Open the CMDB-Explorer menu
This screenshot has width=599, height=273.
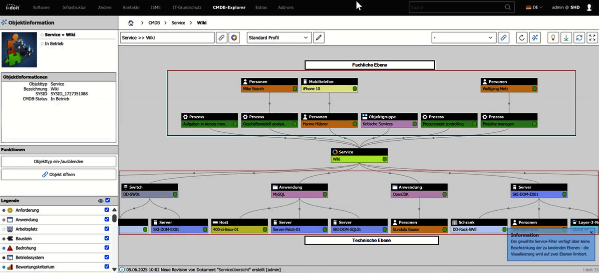coord(229,7)
